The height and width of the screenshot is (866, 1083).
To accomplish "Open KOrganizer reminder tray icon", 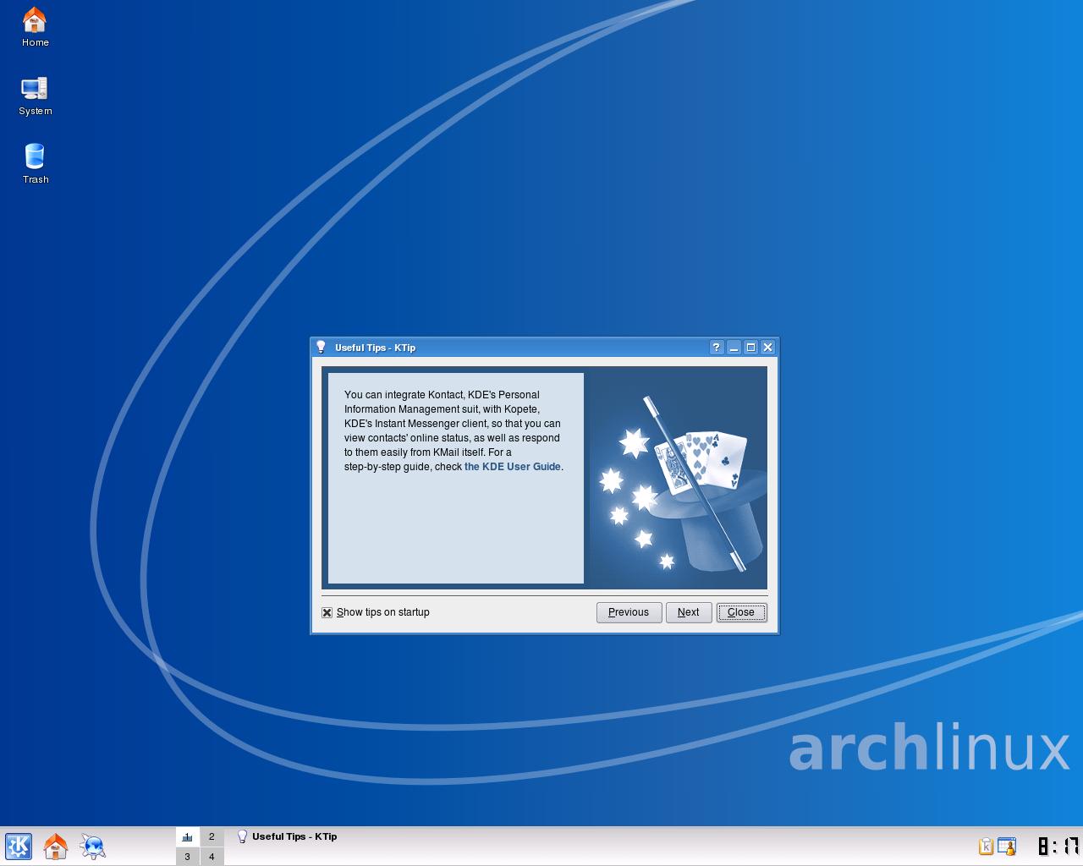I will 1006,847.
